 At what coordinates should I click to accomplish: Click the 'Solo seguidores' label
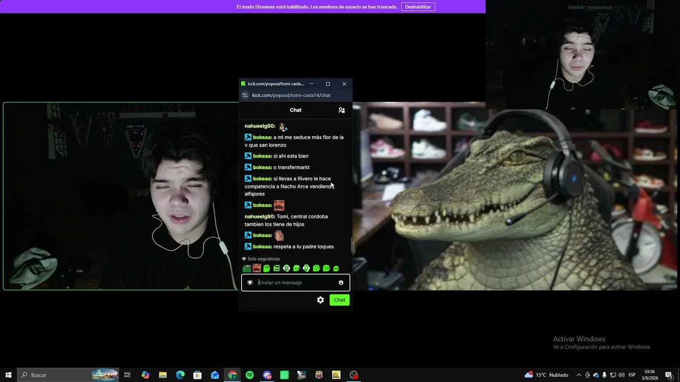tap(263, 259)
